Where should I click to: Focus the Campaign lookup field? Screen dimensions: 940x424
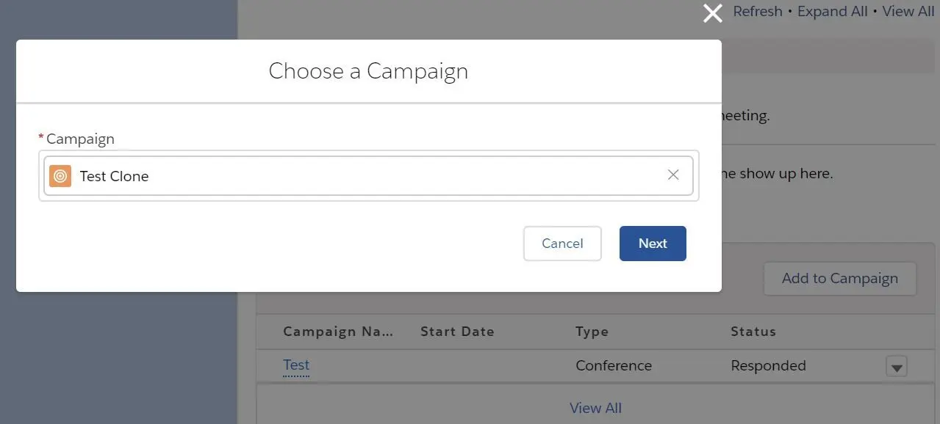[x=368, y=176]
